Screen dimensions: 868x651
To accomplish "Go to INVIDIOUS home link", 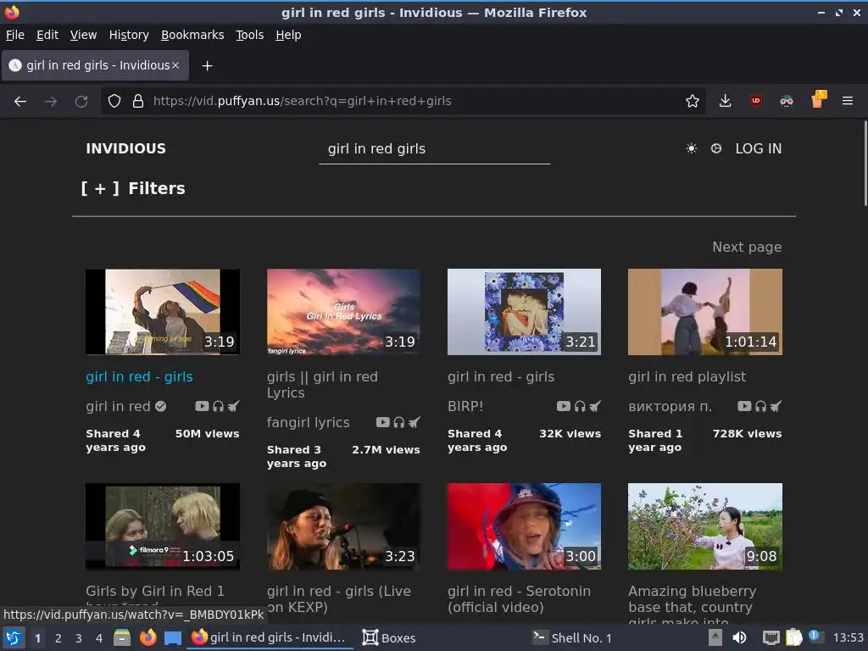I will 125,148.
